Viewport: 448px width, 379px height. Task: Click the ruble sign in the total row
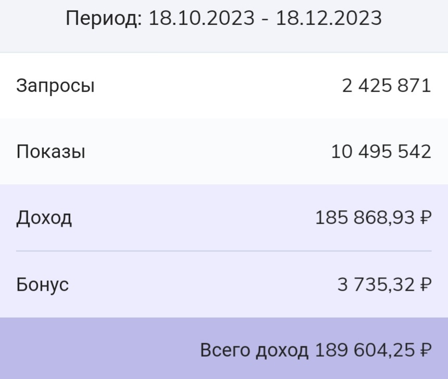coord(426,350)
